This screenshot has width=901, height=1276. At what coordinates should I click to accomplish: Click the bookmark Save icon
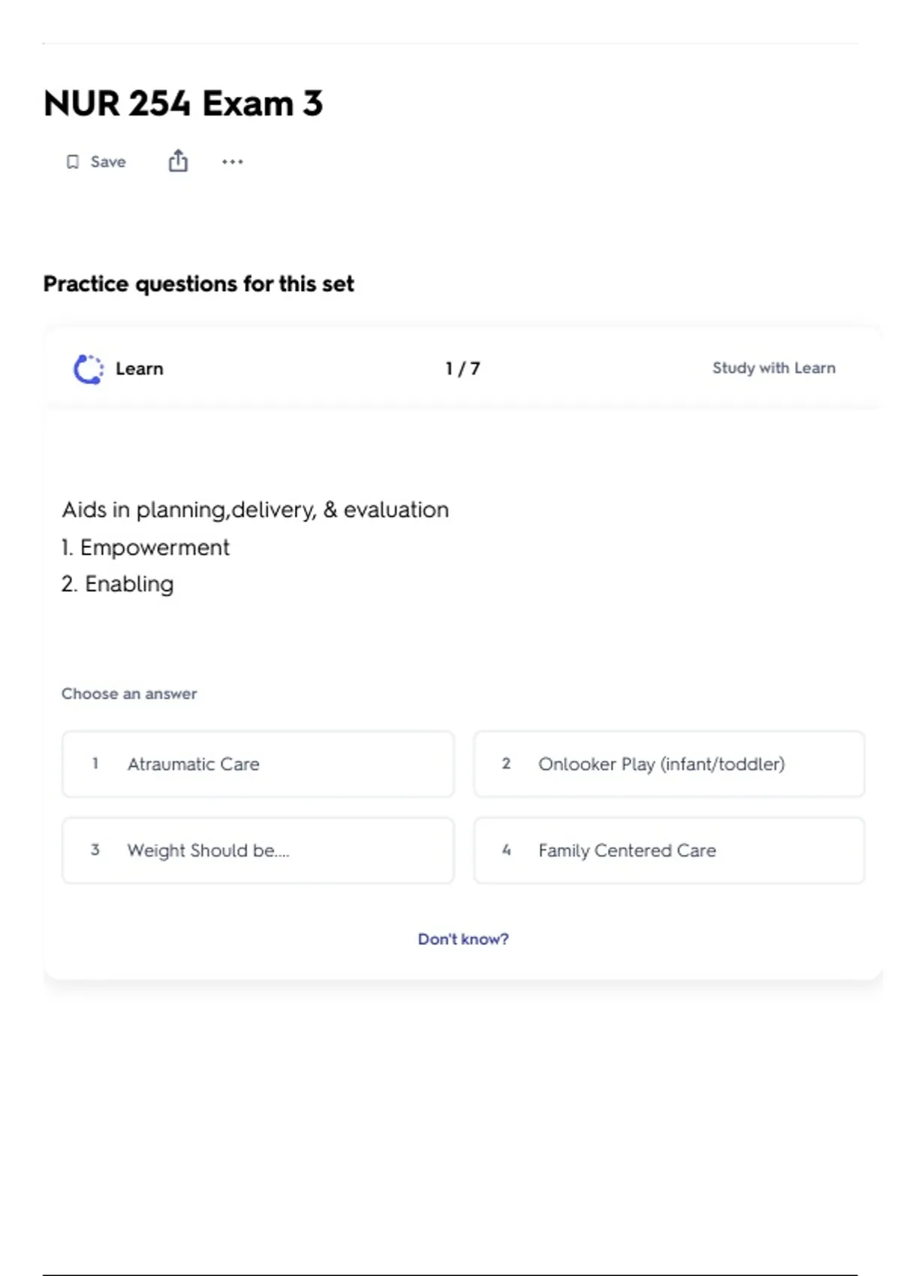pyautogui.click(x=73, y=162)
